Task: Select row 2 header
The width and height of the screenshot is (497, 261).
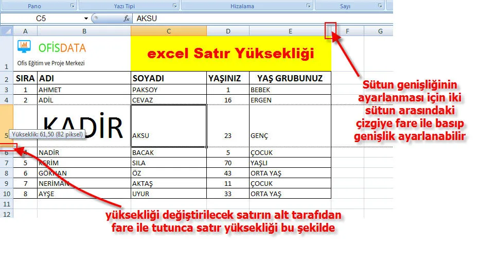Action: pos(6,78)
